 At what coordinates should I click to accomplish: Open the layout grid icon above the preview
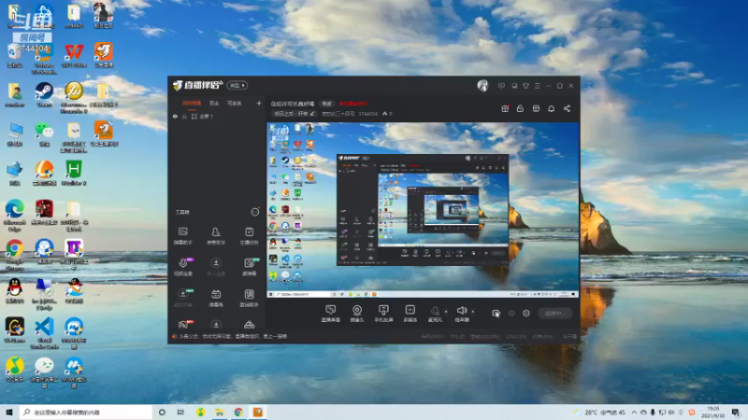(x=536, y=108)
